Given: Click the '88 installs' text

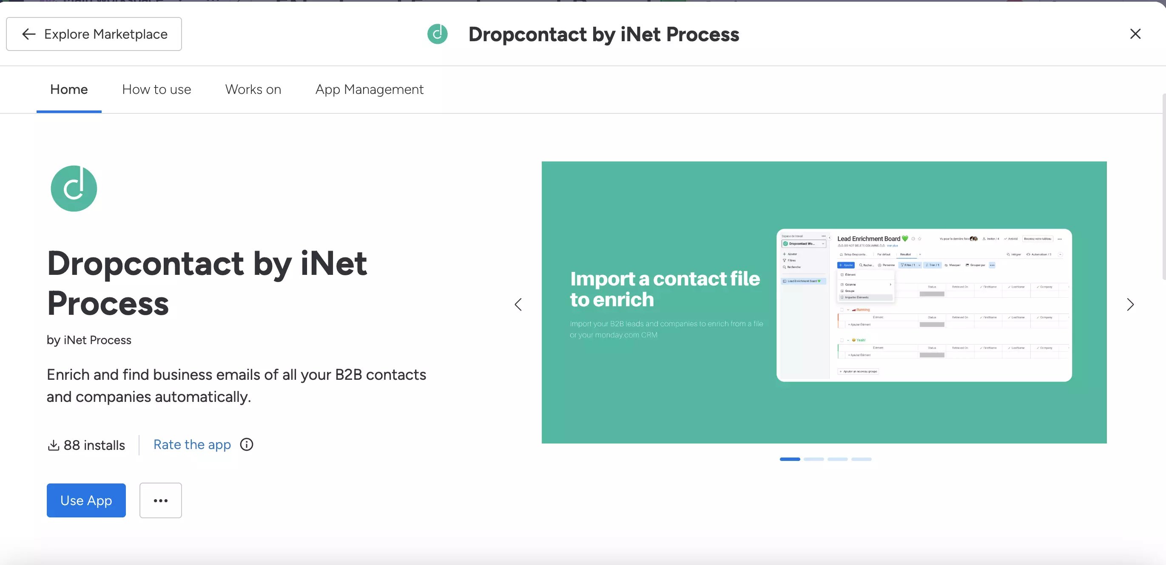Looking at the screenshot, I should (x=94, y=445).
